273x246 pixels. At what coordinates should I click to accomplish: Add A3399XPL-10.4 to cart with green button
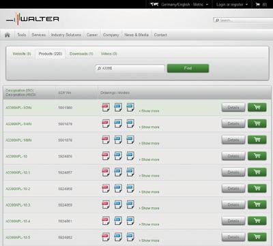click(x=257, y=221)
